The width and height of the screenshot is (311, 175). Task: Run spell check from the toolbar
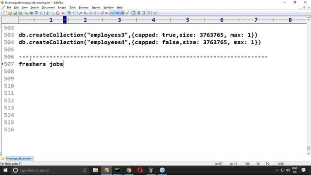[36, 13]
